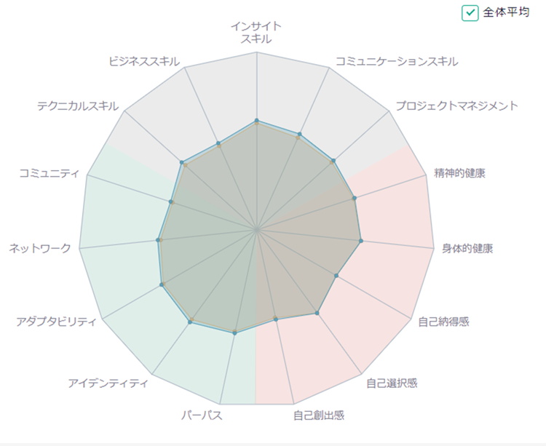The height and width of the screenshot is (446, 546).
Task: Select the テクニカルスキル label
Action: click(x=78, y=105)
